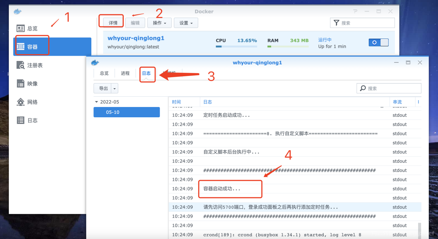Click the help question mark icon
Screen dimensions: 438x239
tap(355, 11)
